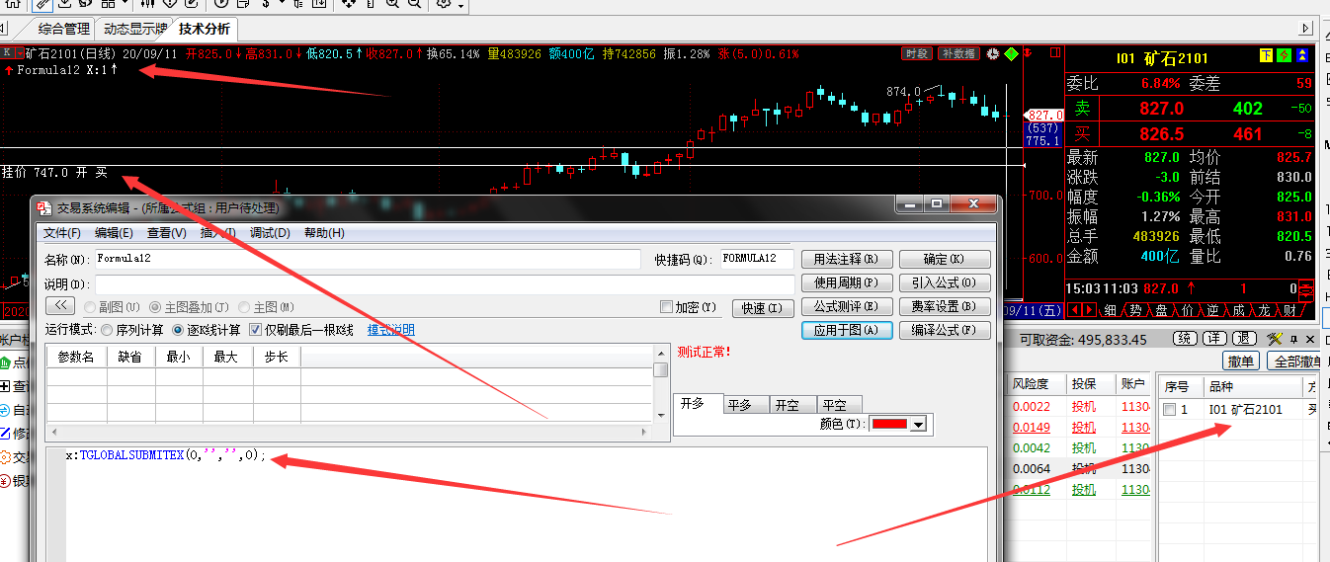Click the red 颜色 color swatch

889,425
